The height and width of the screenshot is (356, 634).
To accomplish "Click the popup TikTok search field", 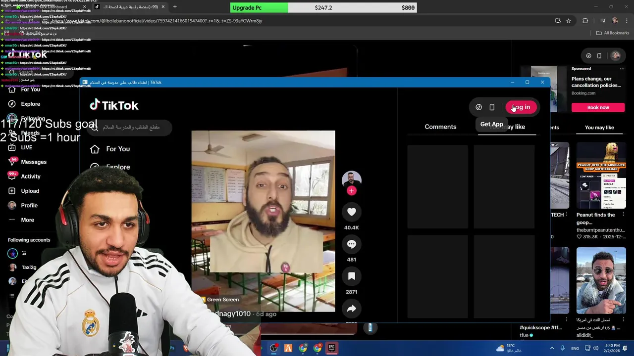I will pyautogui.click(x=131, y=128).
